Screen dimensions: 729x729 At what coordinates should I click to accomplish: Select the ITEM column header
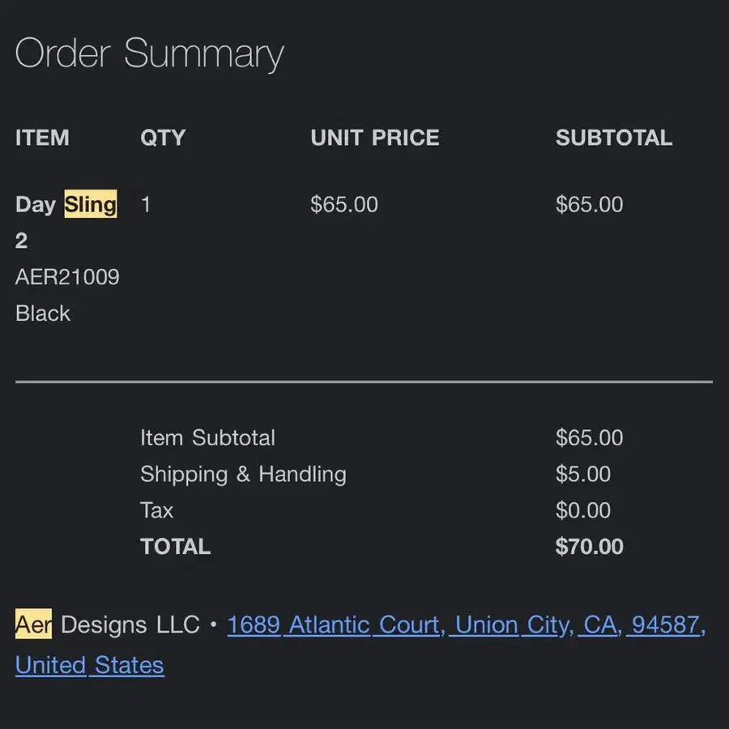pyautogui.click(x=42, y=138)
